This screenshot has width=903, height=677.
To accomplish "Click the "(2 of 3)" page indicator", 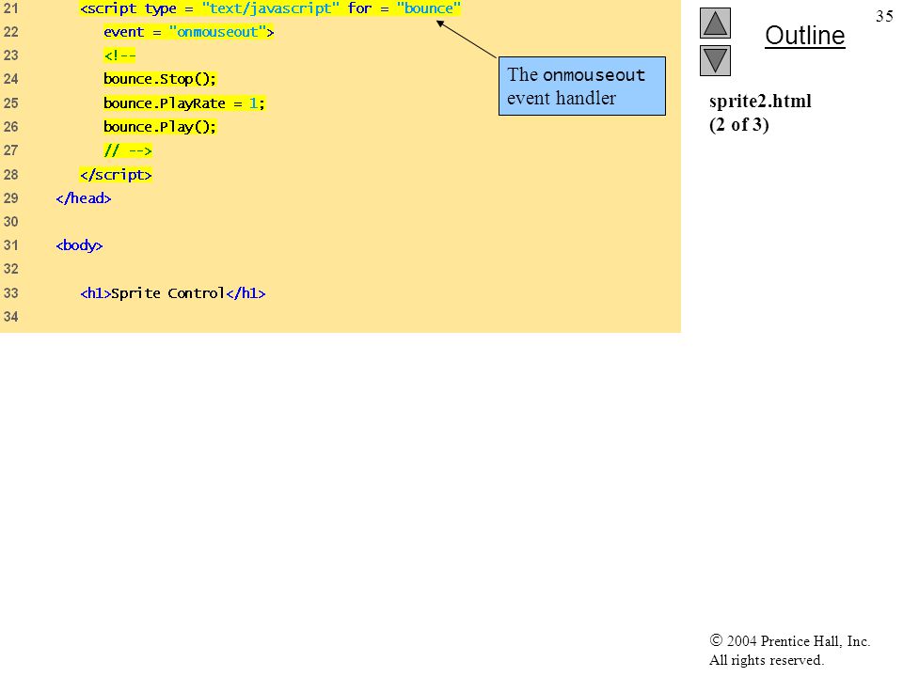I will pyautogui.click(x=739, y=124).
